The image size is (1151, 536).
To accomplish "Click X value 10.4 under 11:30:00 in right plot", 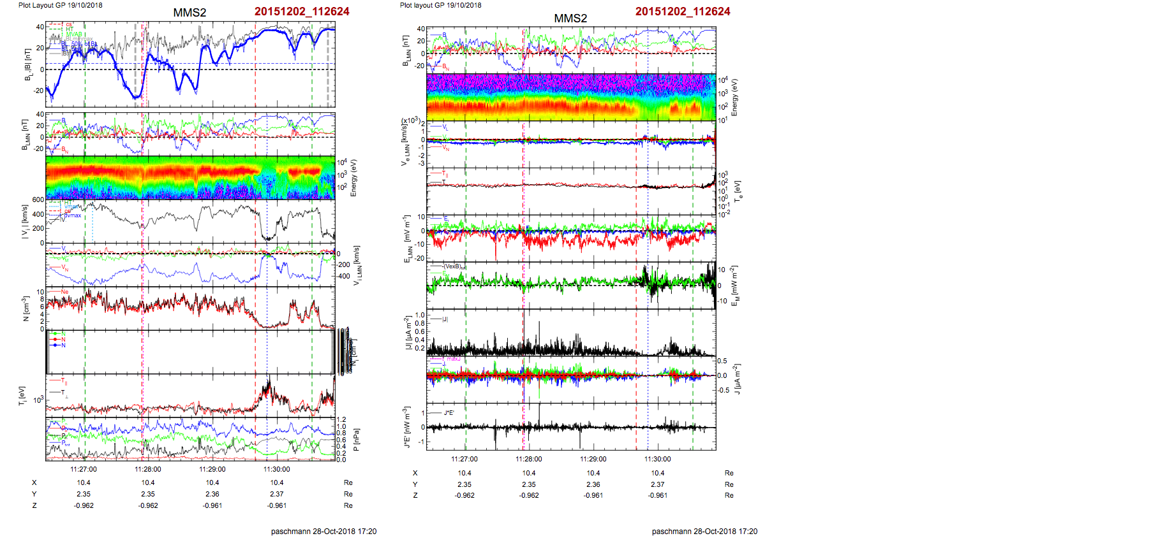I will point(658,473).
